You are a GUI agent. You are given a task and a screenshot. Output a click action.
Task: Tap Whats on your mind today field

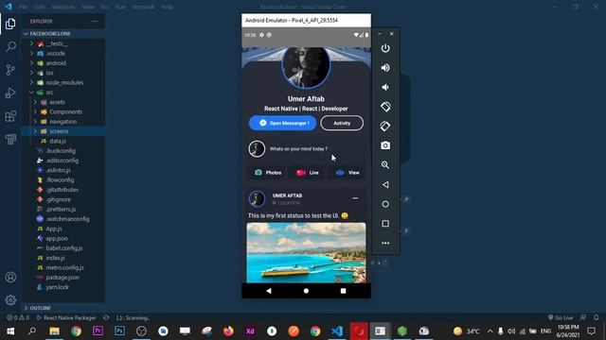(x=298, y=149)
